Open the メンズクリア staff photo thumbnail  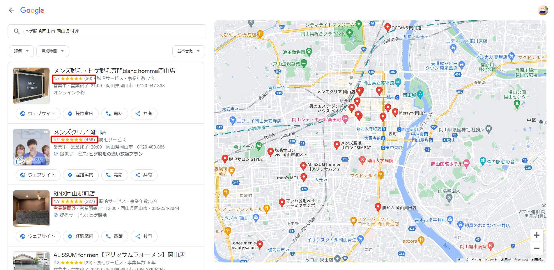coord(31,147)
